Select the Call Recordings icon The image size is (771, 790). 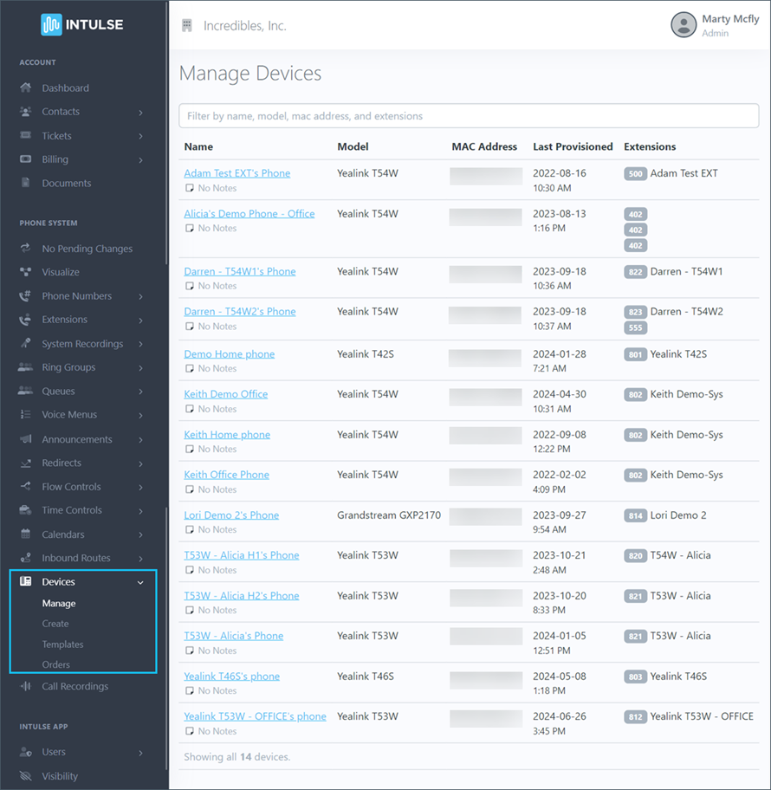29,685
